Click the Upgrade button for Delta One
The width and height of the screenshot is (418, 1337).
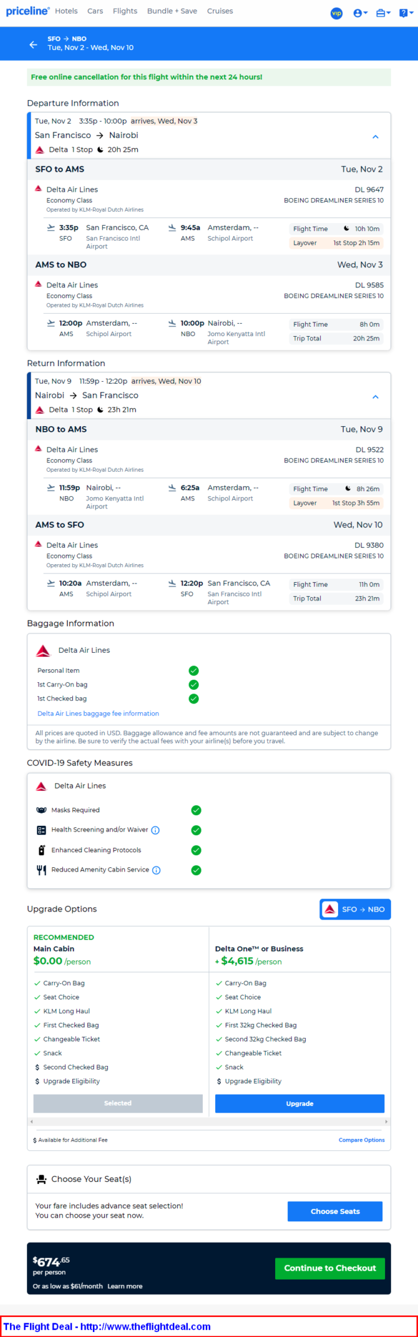(x=299, y=1104)
